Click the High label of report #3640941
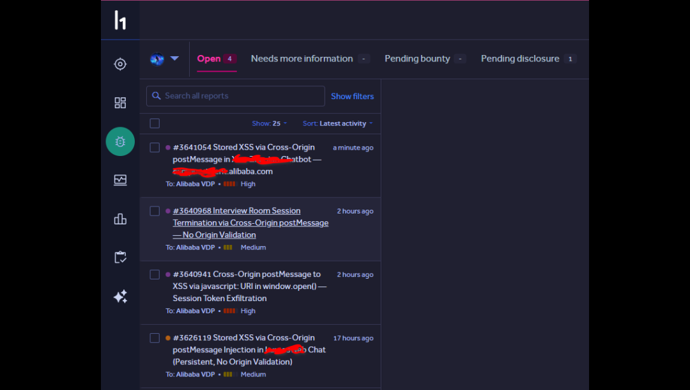This screenshot has width=690, height=390. [x=248, y=311]
